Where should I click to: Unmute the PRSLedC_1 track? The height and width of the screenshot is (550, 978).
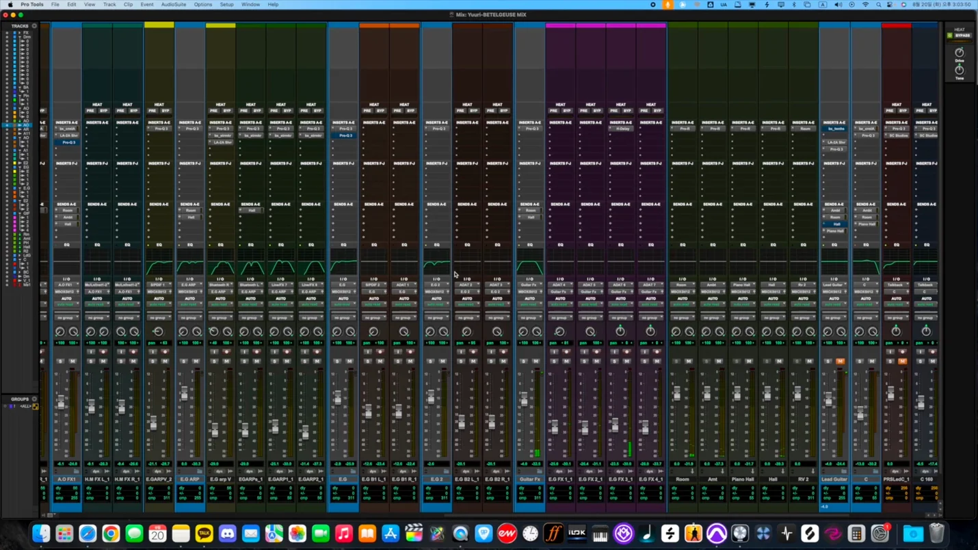click(902, 361)
